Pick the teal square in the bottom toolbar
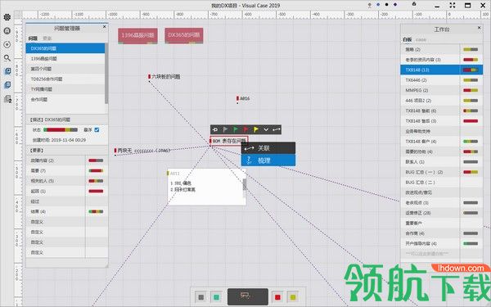The image size is (491, 307). tap(216, 297)
